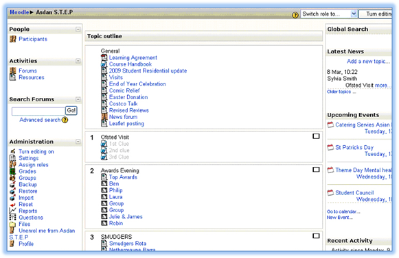Image resolution: width=399 pixels, height=258 pixels.
Task: Toggle show only topic 2 Awards Evening
Action: (316, 170)
